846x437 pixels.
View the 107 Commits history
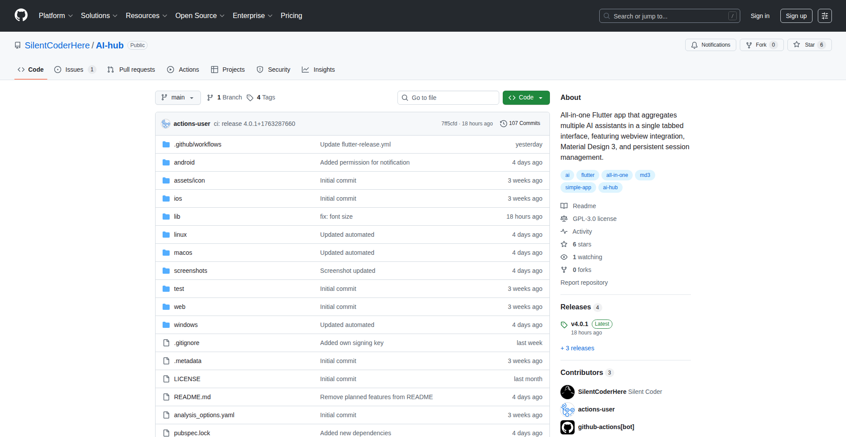point(520,124)
